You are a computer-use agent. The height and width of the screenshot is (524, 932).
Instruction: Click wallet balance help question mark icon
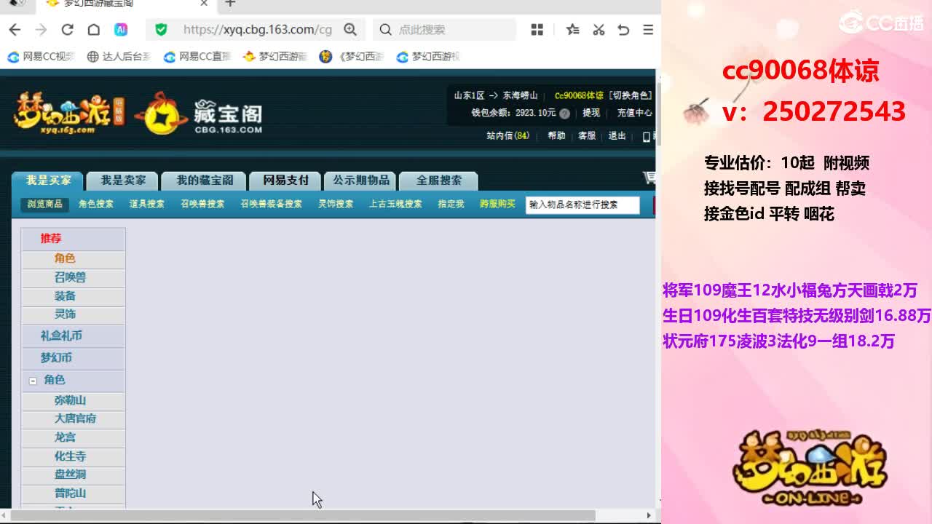564,114
